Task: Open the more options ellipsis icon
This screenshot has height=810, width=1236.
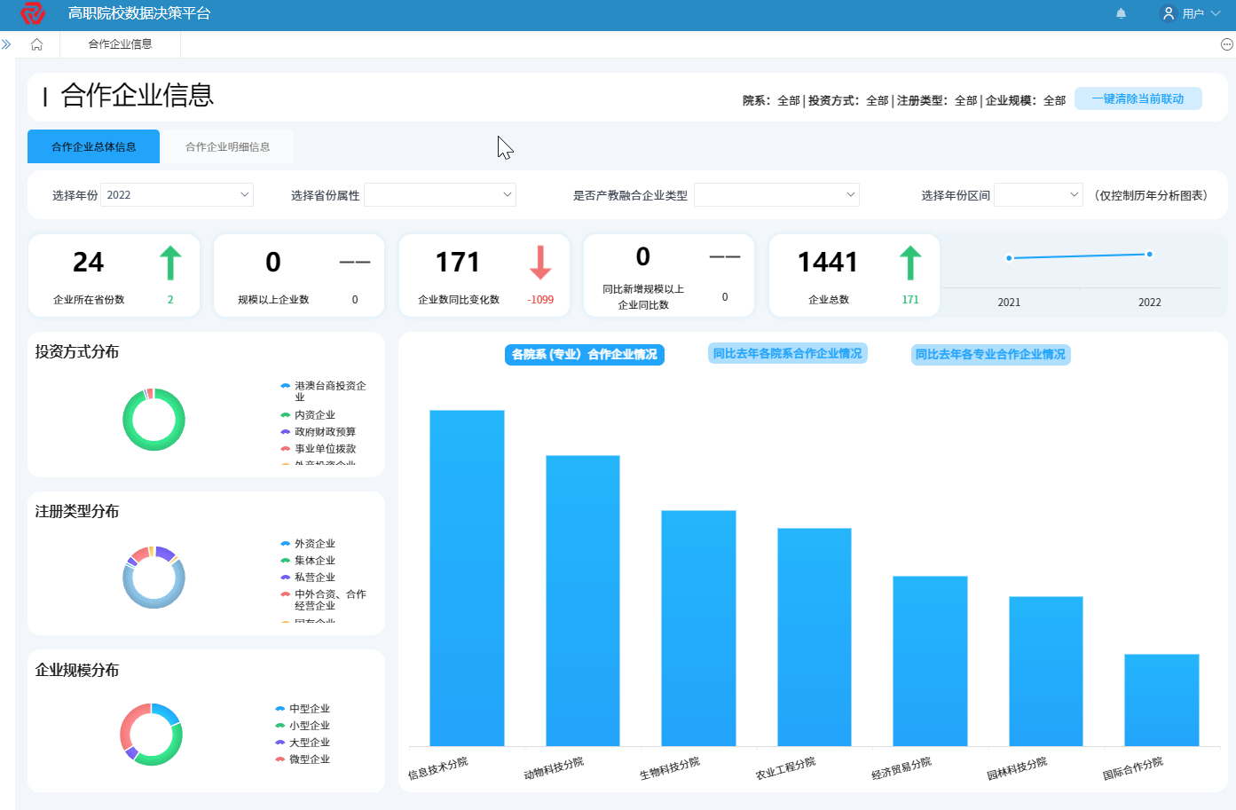Action: coord(1227,44)
